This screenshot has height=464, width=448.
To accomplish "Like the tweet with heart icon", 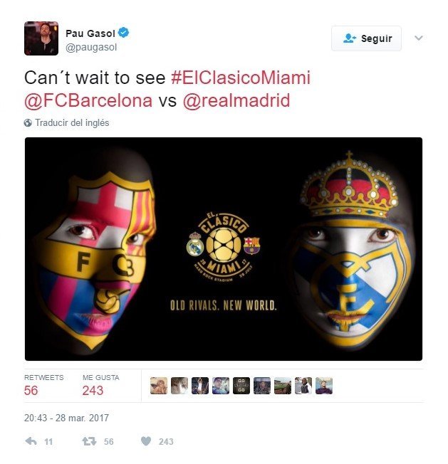I will (x=146, y=441).
